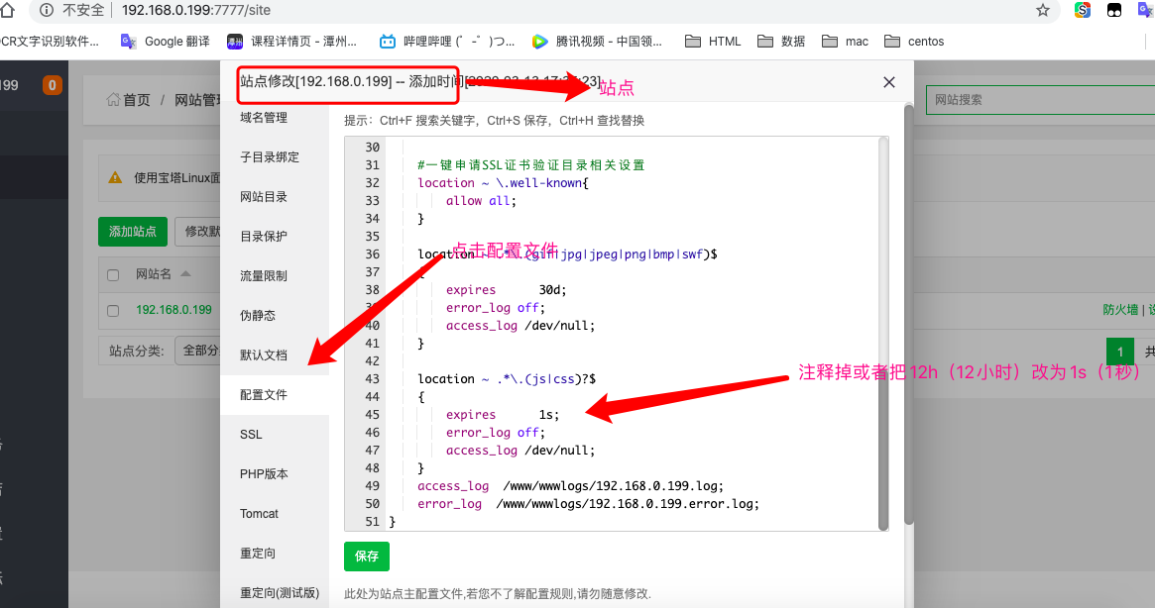Click line 31 SSL comment text

click(531, 165)
